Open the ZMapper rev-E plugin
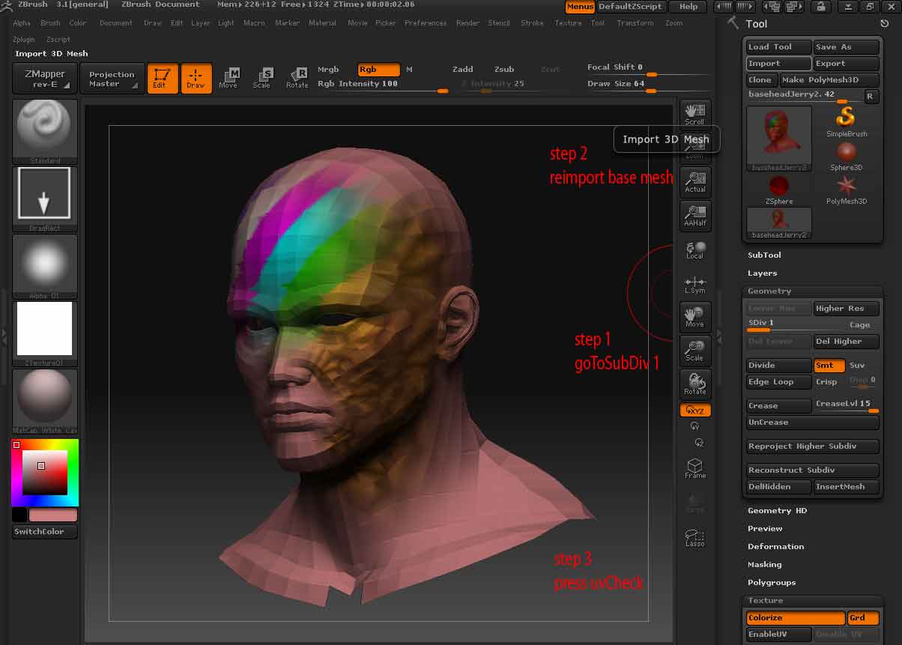Image resolution: width=902 pixels, height=645 pixels. click(x=45, y=78)
